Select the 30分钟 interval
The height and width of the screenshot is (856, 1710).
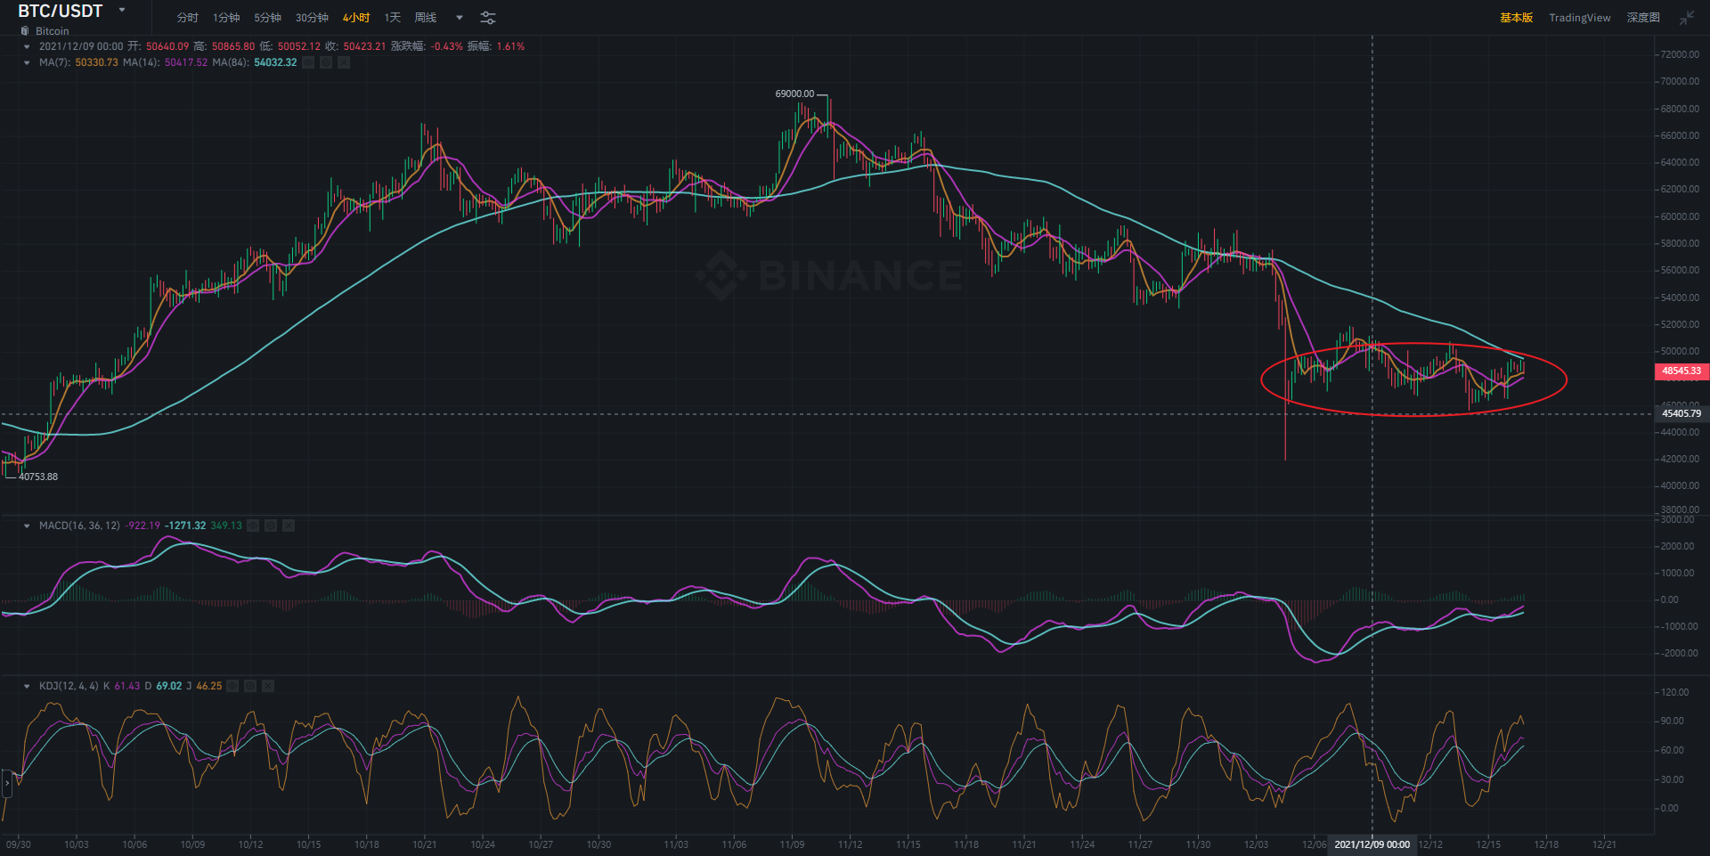(312, 18)
